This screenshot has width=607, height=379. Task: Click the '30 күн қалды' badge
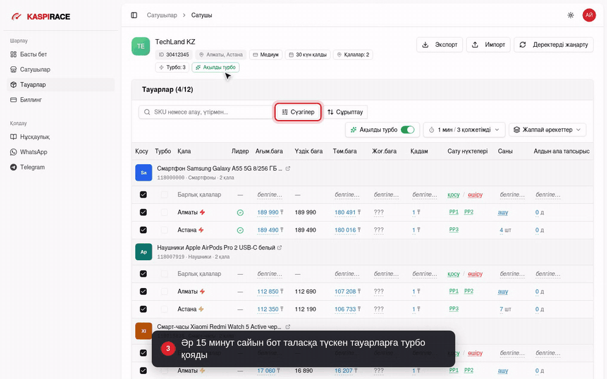[x=308, y=54]
